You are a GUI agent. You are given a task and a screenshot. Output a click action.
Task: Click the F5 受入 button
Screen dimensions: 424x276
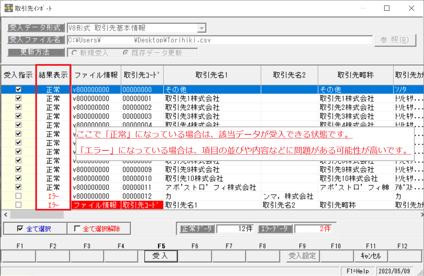(161, 256)
